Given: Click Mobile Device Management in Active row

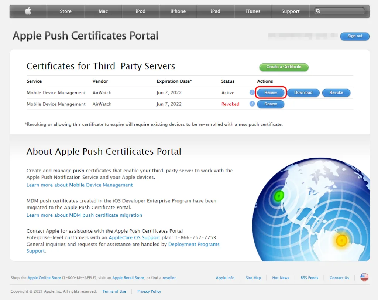Looking at the screenshot, I should 56,93.
